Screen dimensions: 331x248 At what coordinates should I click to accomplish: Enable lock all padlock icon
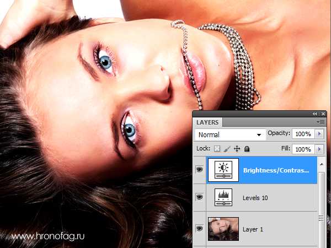tap(247, 149)
